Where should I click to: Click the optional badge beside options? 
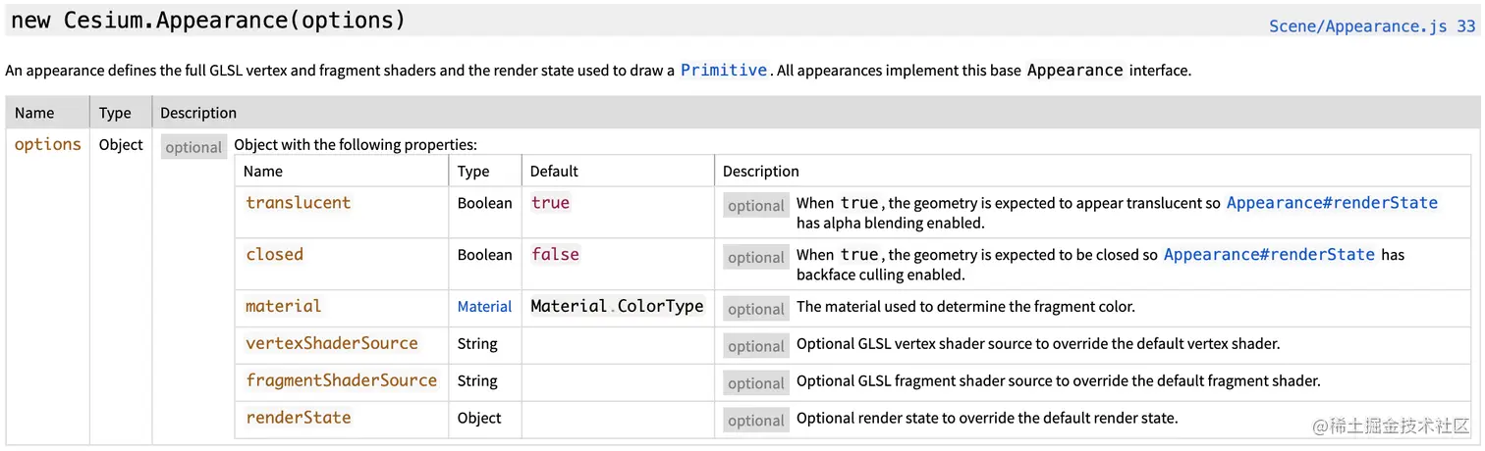(193, 147)
